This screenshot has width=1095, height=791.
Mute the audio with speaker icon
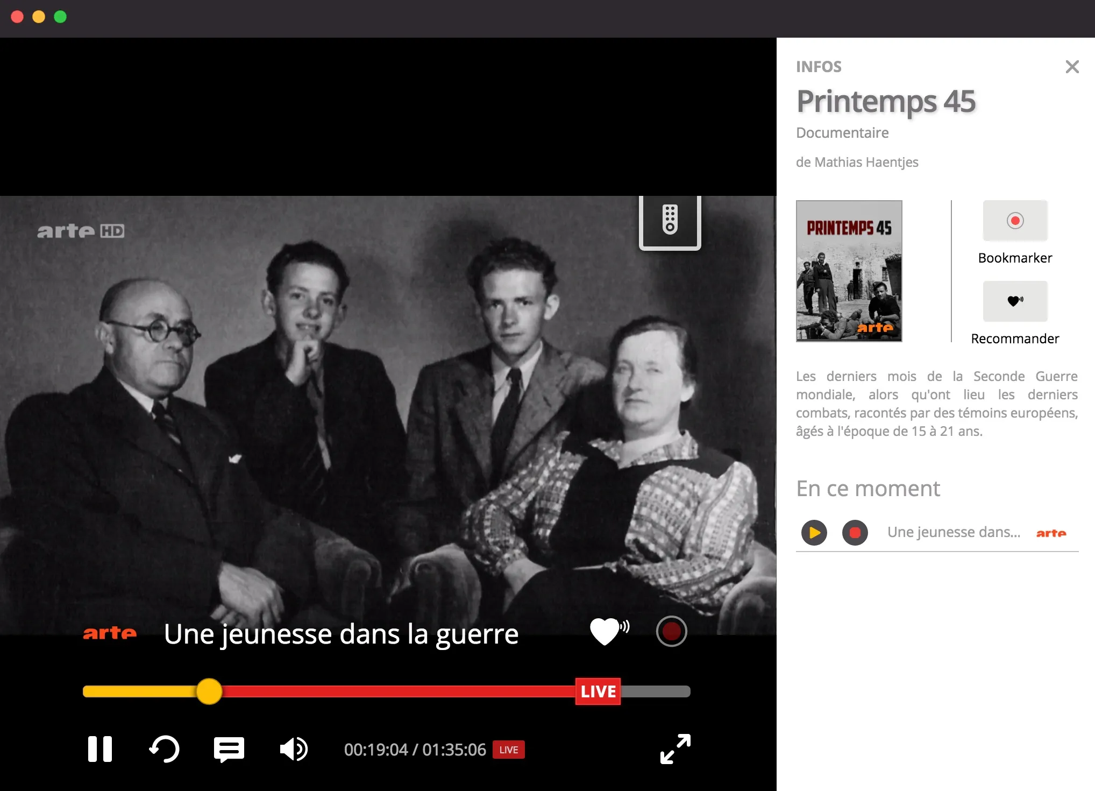[294, 749]
